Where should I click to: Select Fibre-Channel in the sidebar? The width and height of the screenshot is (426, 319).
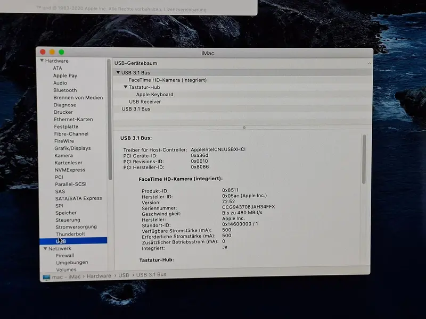click(71, 134)
